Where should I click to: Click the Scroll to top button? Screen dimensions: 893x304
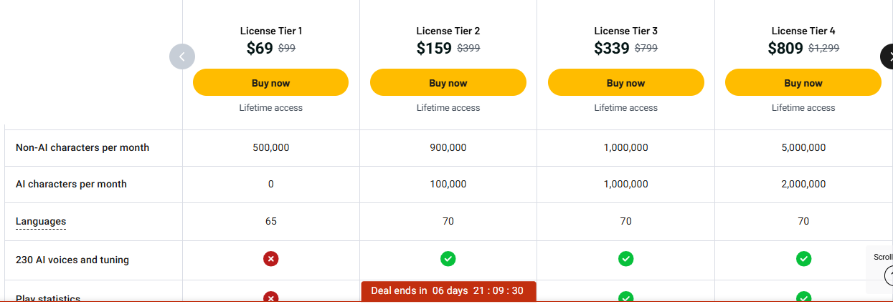888,275
